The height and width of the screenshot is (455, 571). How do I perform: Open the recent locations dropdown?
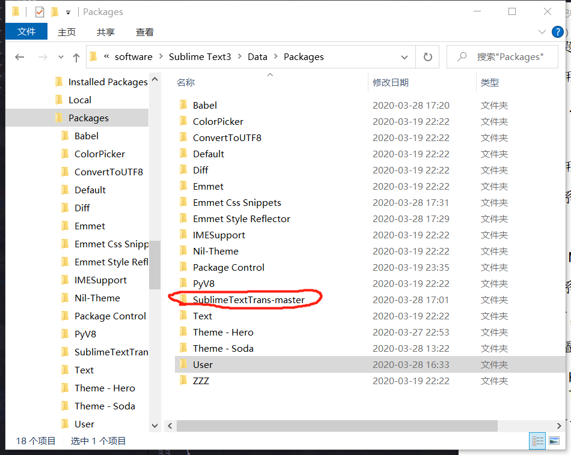61,57
